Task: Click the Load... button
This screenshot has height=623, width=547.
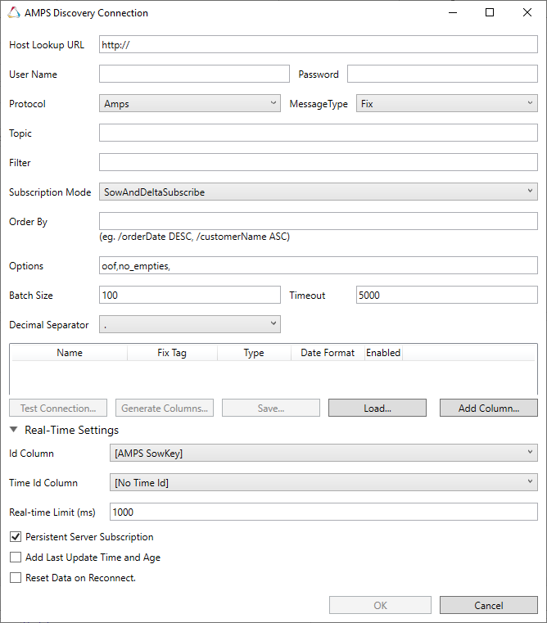Action: point(377,408)
